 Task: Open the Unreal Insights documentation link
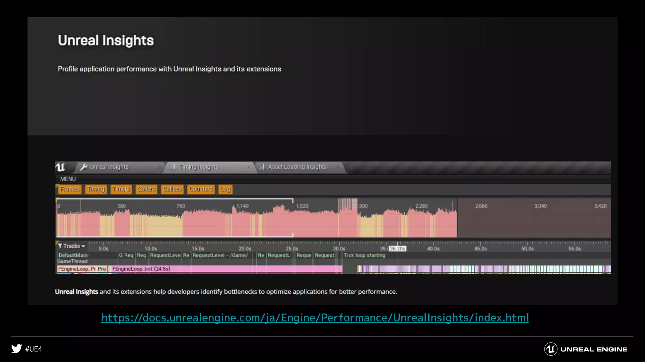tap(315, 318)
